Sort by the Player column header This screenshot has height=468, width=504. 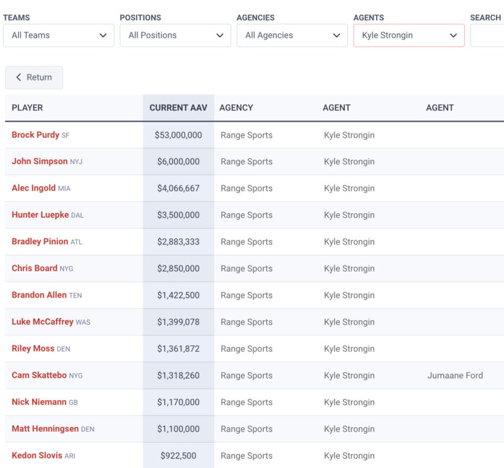(28, 108)
